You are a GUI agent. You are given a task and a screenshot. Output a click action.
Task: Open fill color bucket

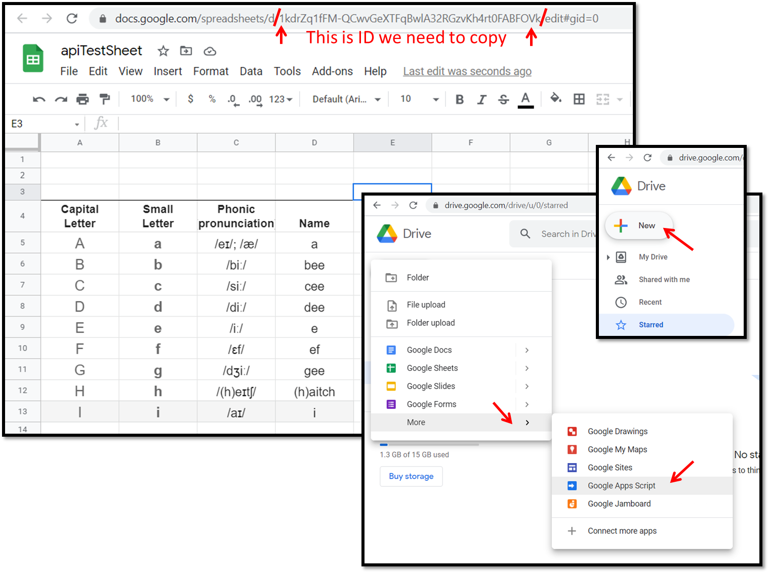tap(556, 98)
